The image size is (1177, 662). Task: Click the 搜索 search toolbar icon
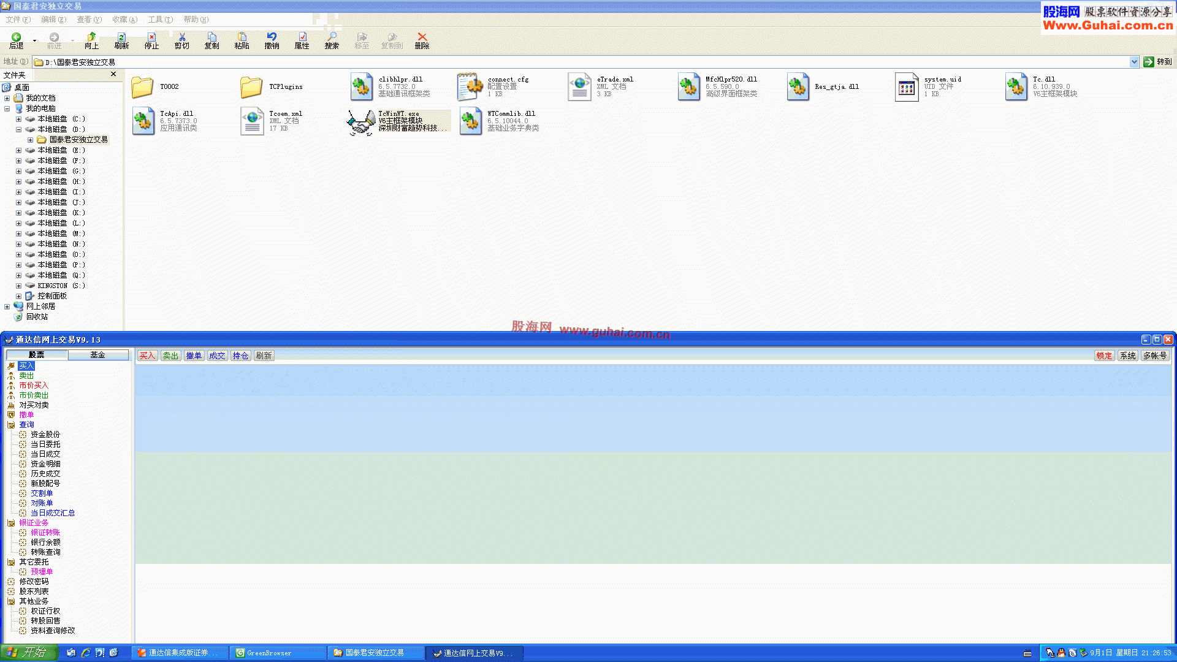[332, 41]
